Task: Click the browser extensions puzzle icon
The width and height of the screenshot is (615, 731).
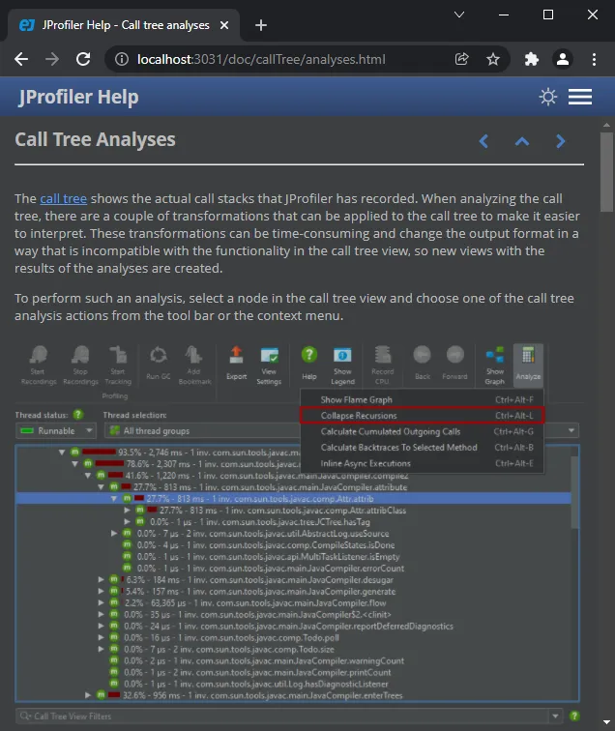Action: pos(532,59)
